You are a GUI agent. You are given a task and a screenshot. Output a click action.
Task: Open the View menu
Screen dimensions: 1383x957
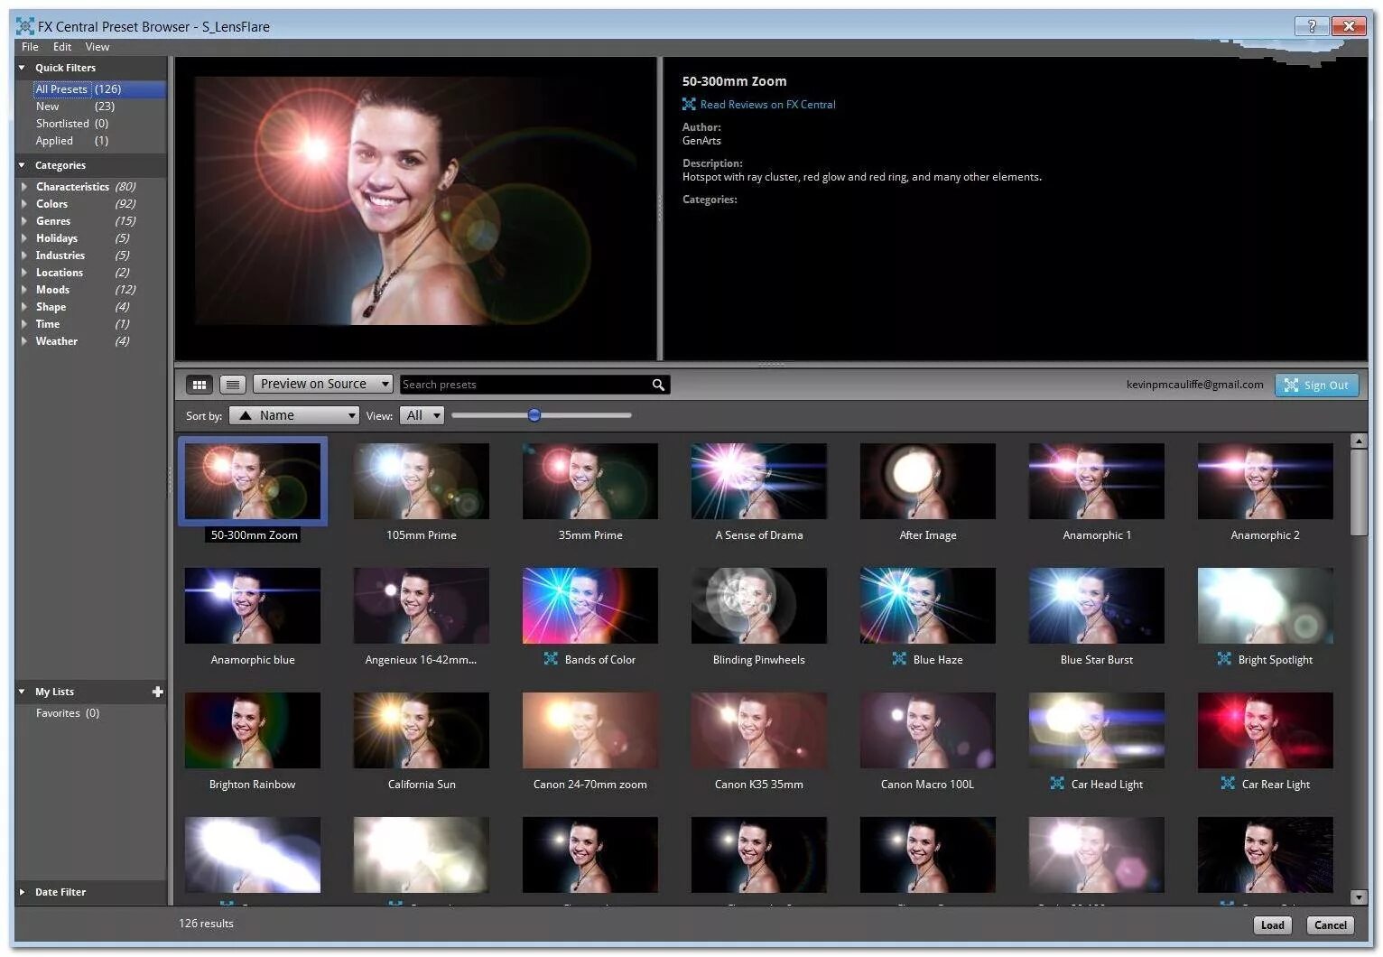[97, 46]
